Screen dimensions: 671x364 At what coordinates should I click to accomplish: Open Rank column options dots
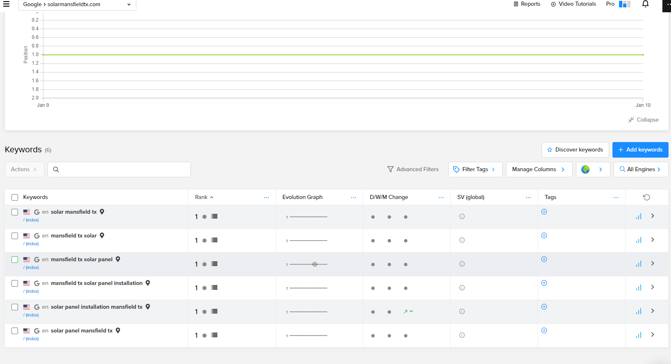coord(267,197)
